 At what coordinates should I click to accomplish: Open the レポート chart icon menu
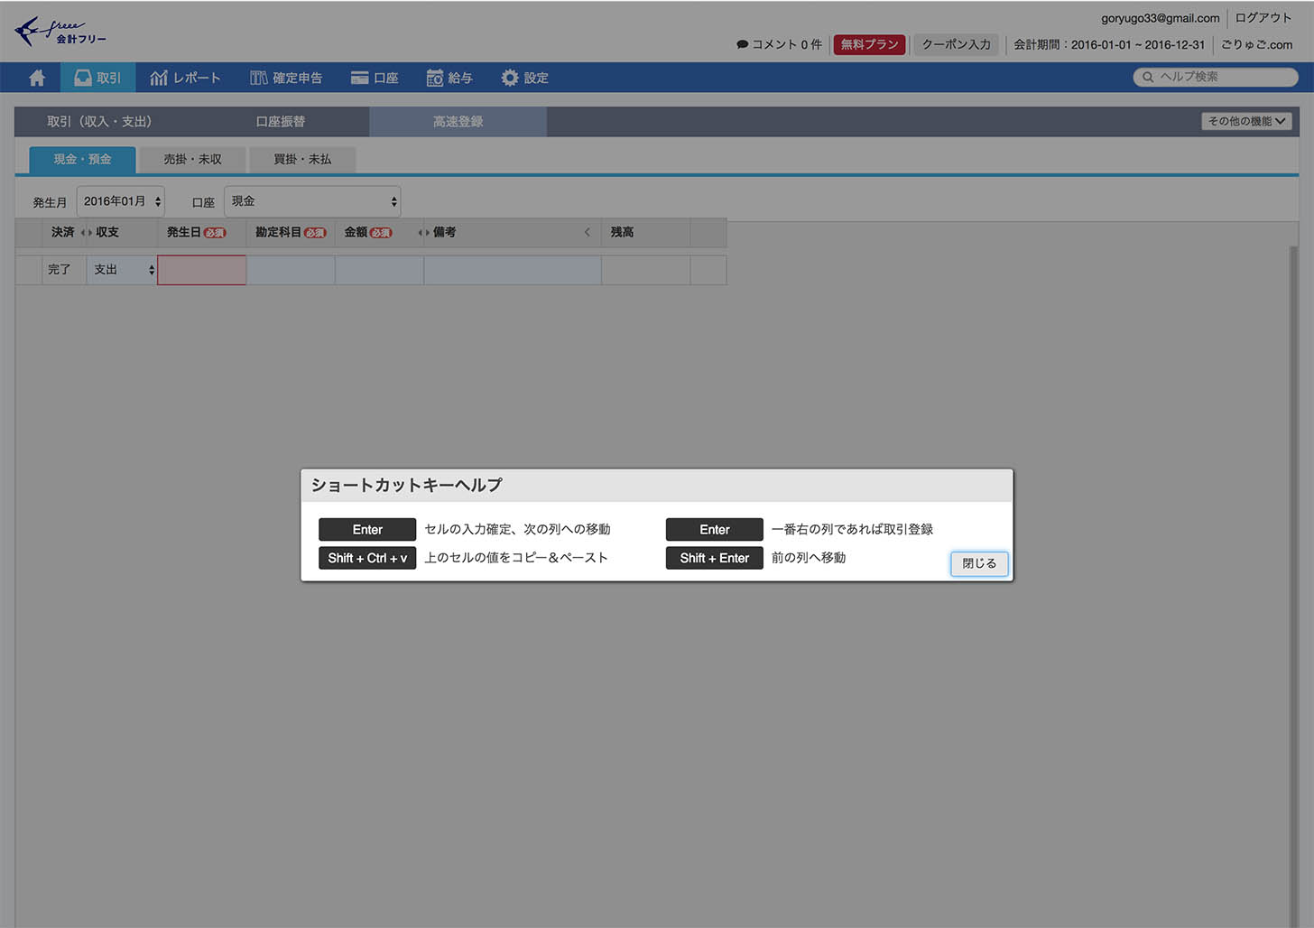point(185,78)
